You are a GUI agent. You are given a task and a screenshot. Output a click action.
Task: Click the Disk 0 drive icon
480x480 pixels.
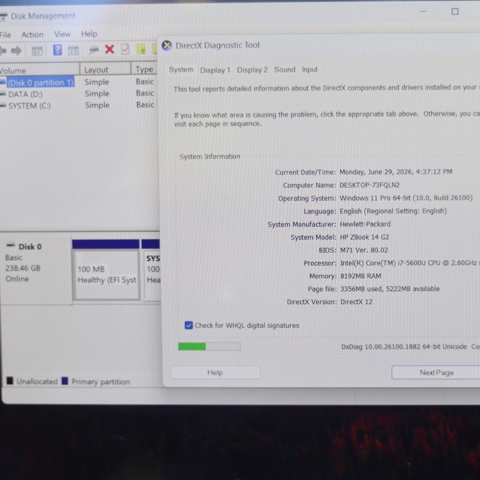point(11,245)
